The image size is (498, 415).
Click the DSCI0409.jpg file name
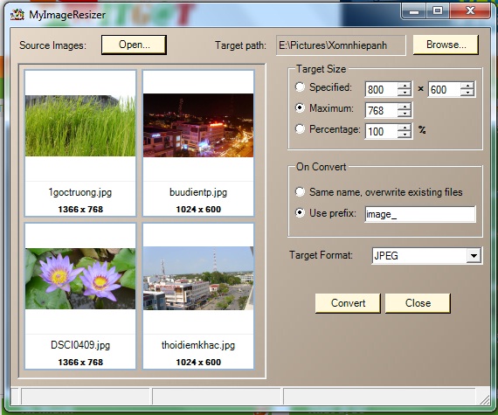[80, 345]
